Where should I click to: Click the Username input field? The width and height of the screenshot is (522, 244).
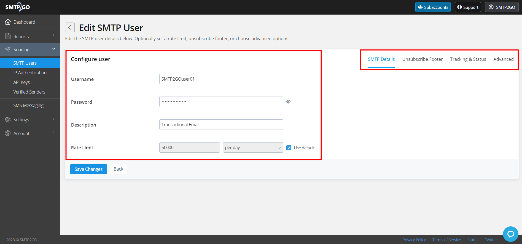pos(221,79)
